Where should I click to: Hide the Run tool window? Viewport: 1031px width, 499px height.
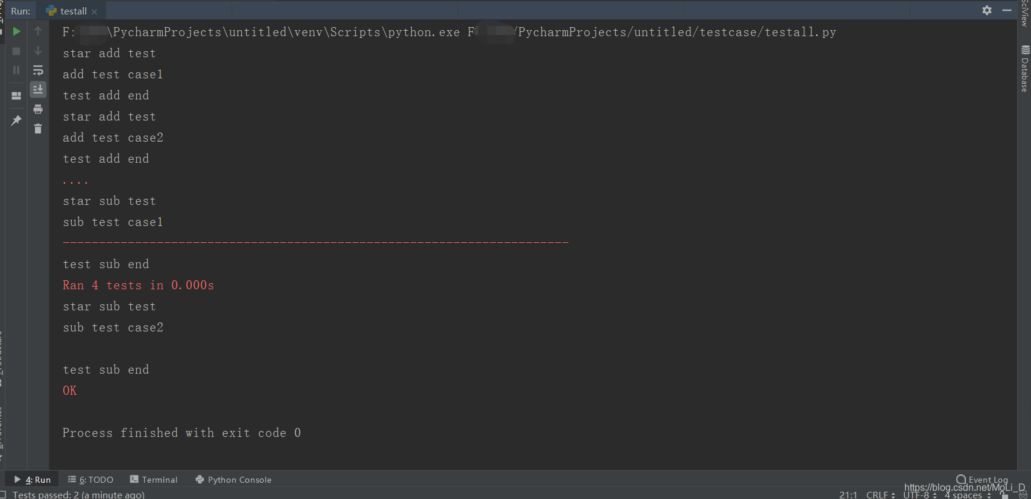click(1007, 10)
